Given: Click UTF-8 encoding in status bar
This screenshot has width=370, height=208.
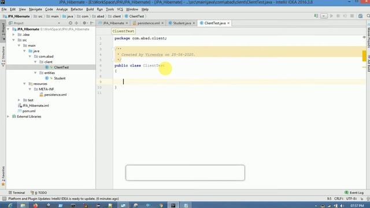Looking at the screenshot, I should (351, 199).
